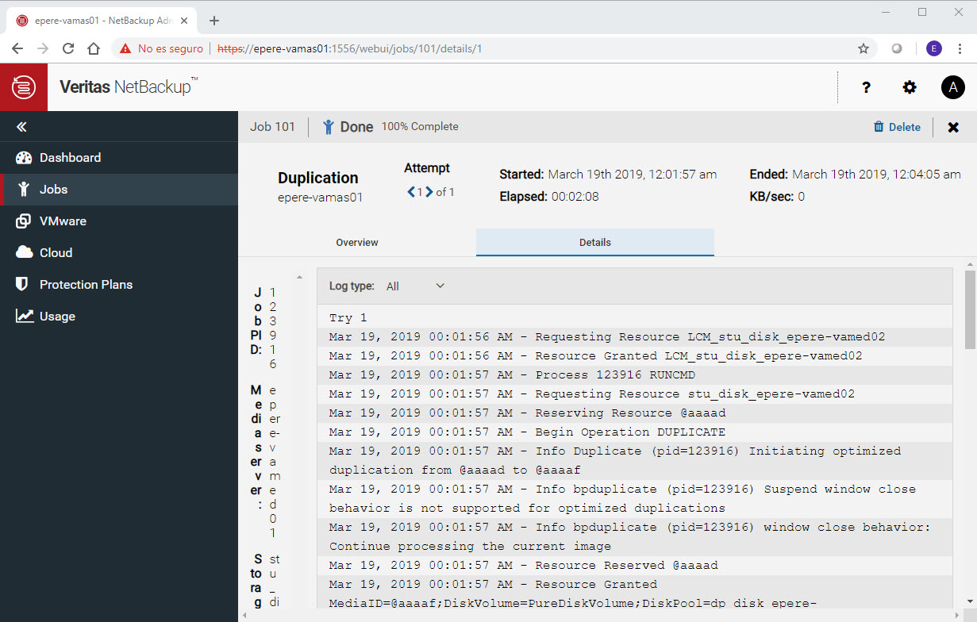Click the Chrome extension circle icon
Viewport: 977px width, 622px height.
897,48
